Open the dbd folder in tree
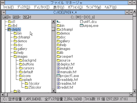Screen dimensions: 137x103 [x=13, y=25]
